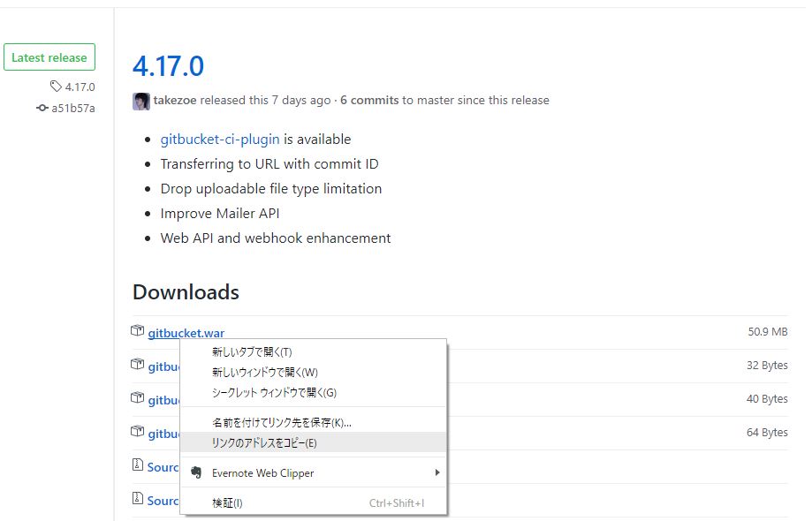The width and height of the screenshot is (812, 521).
Task: Select 名前を付けてリンク先を保存(K)...
Action: (x=314, y=423)
